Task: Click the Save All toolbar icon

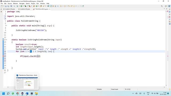Action: pos(8,6)
